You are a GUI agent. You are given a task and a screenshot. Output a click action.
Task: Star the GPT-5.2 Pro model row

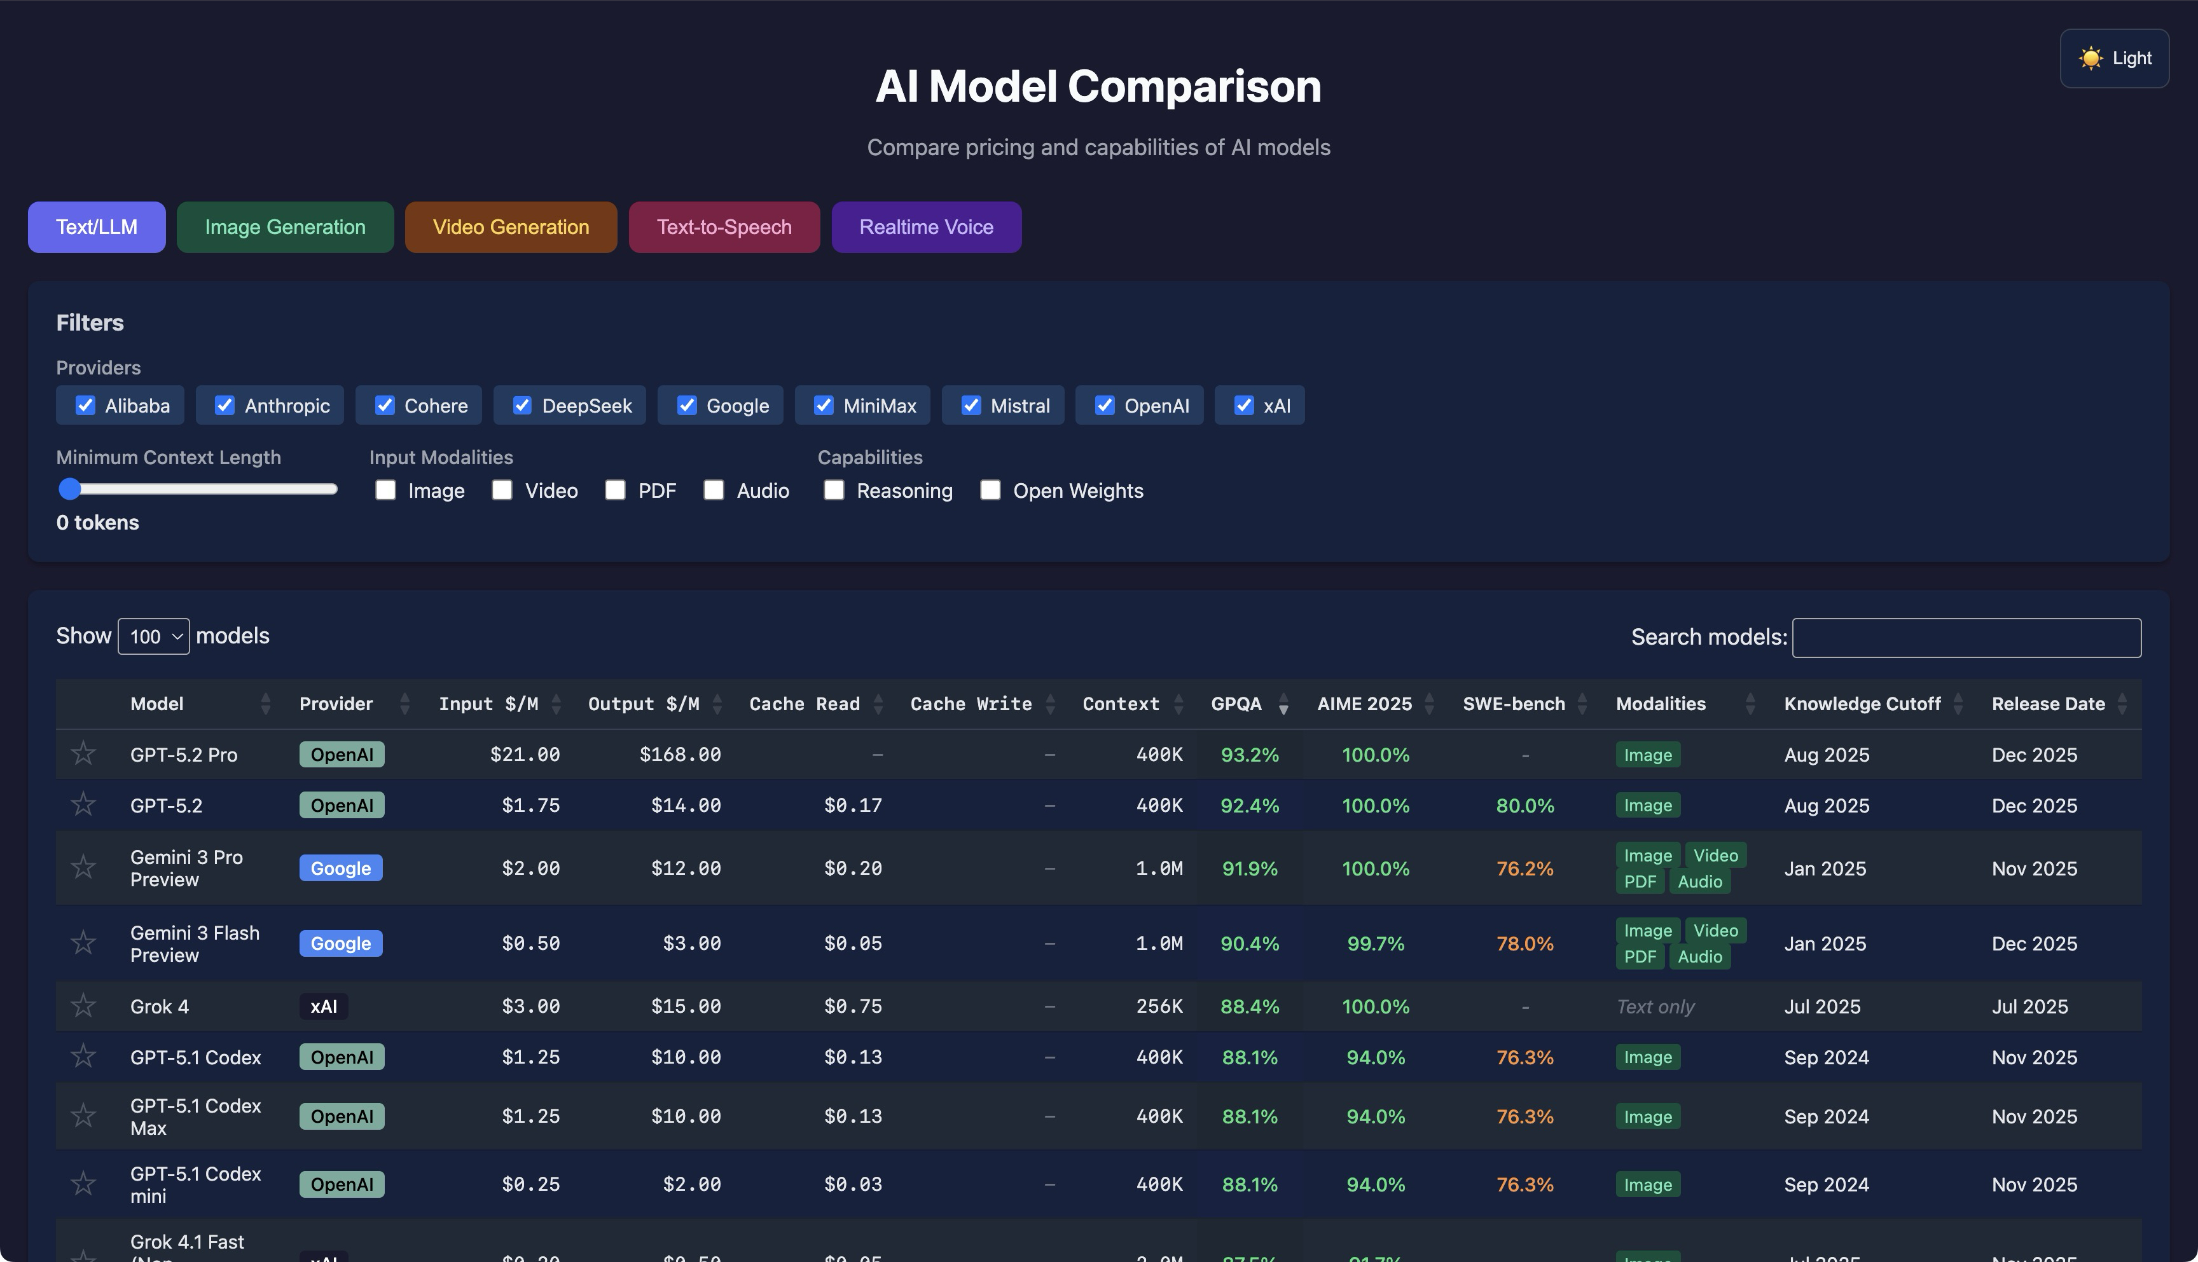(83, 753)
